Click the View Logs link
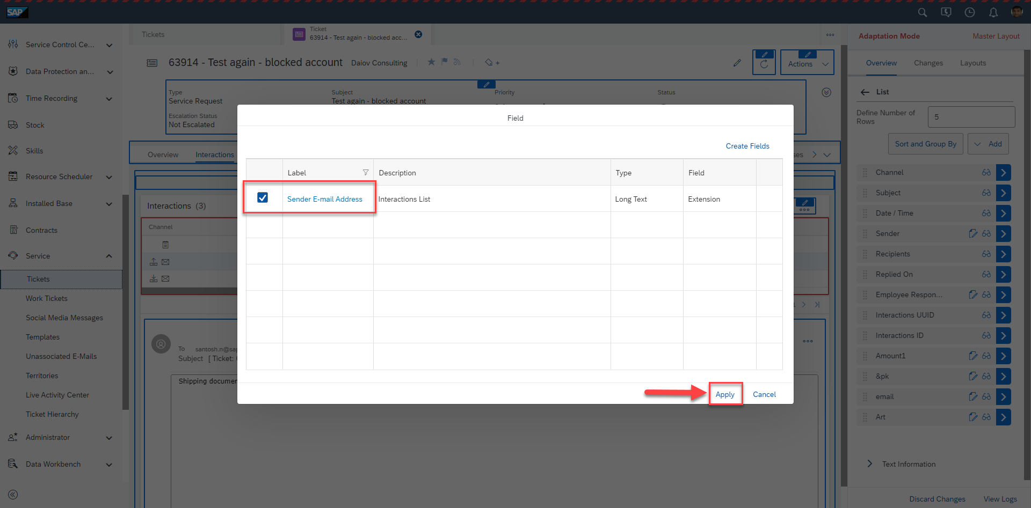The image size is (1031, 508). pyautogui.click(x=1000, y=499)
